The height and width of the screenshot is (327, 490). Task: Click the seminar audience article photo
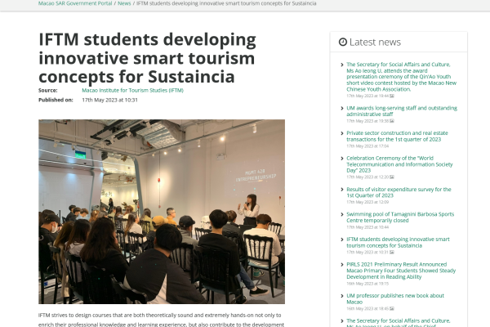[162, 211]
